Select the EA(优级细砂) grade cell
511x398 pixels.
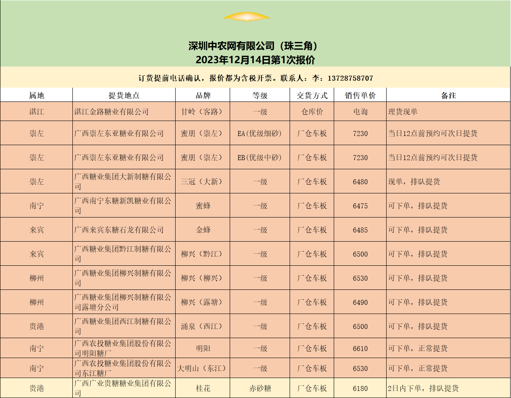(x=260, y=133)
